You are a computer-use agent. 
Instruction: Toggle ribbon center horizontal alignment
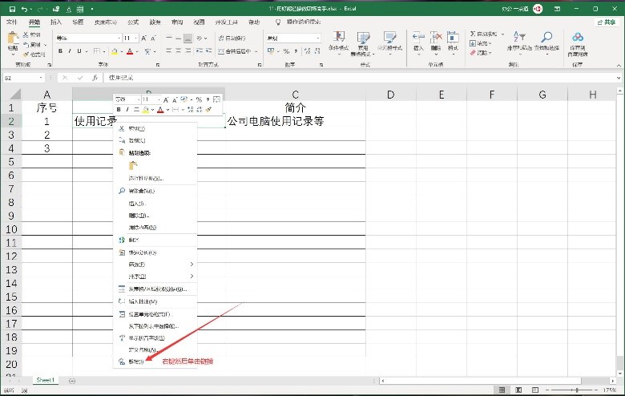[x=178, y=51]
